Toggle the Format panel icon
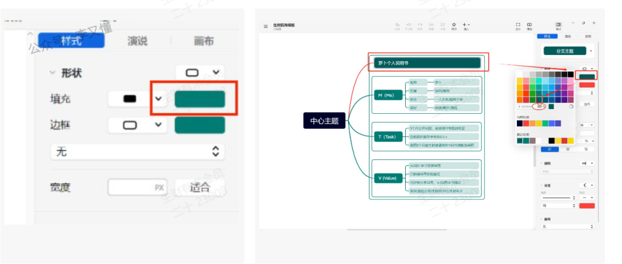This screenshot has width=622, height=264. point(558,25)
